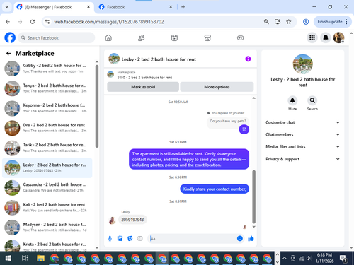Open the Tarik conversation
Viewport: 354px width, 265px height.
pos(47,148)
